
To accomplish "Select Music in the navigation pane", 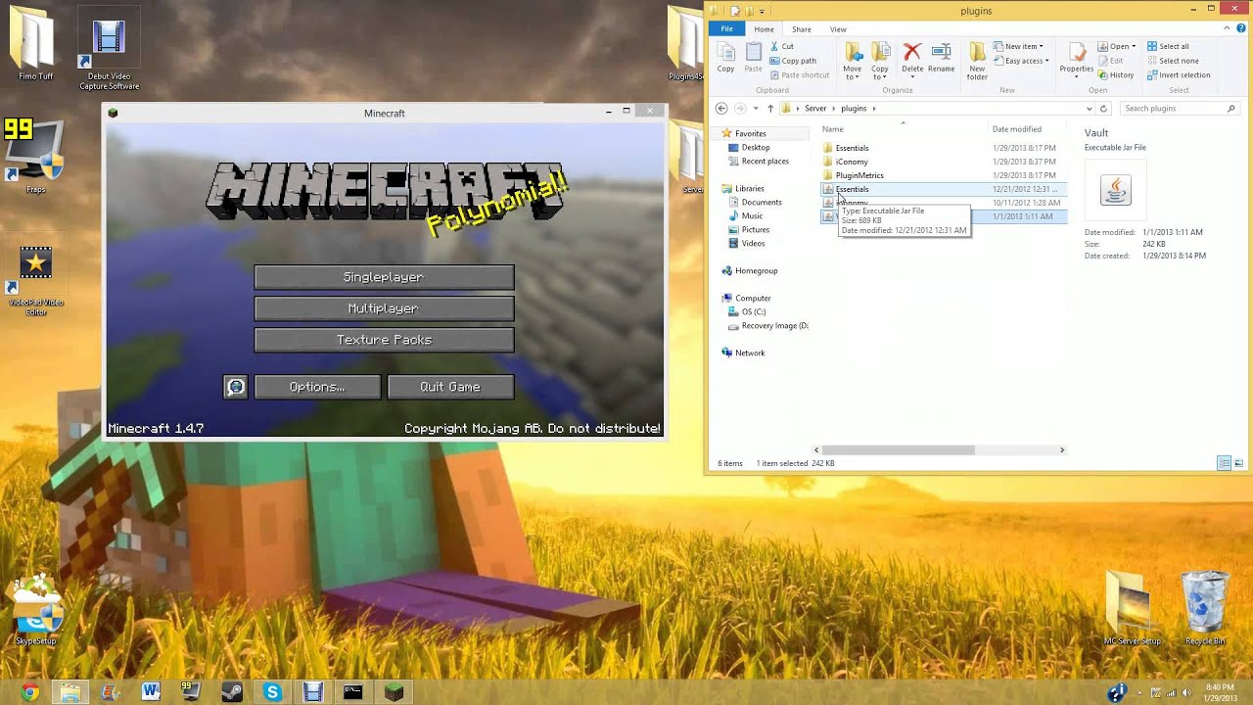I will click(752, 215).
